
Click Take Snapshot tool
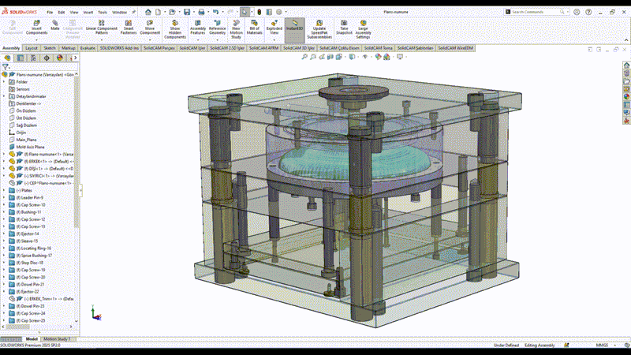click(x=344, y=27)
